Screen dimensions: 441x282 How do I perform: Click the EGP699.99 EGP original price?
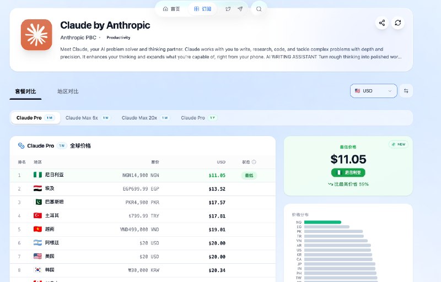pyautogui.click(x=141, y=189)
